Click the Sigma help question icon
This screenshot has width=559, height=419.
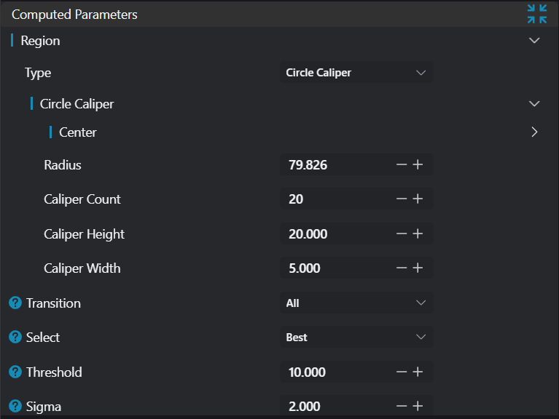pos(15,406)
